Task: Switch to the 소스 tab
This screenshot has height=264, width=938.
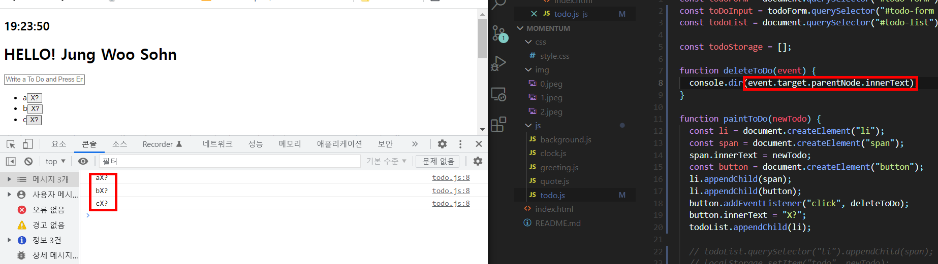Action: (x=120, y=144)
